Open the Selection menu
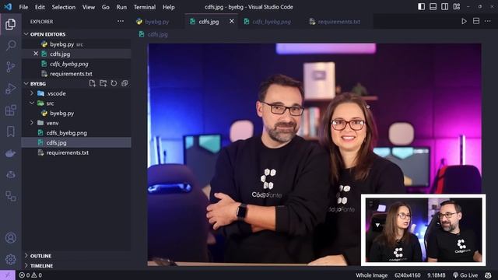The height and width of the screenshot is (280, 498). click(64, 7)
